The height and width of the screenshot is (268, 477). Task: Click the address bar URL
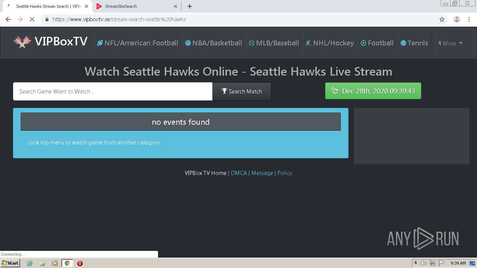pyautogui.click(x=119, y=19)
